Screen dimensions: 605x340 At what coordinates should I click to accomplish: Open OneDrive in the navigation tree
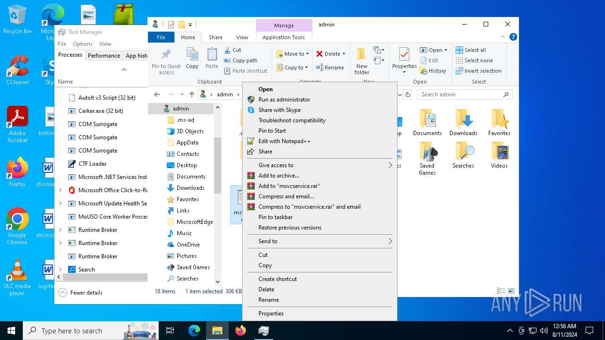188,245
